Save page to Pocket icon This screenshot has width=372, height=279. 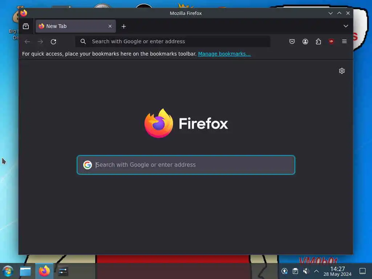292,41
